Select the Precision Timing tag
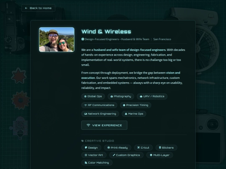Image resolution: width=226 pixels, height=169 pixels. (136, 105)
